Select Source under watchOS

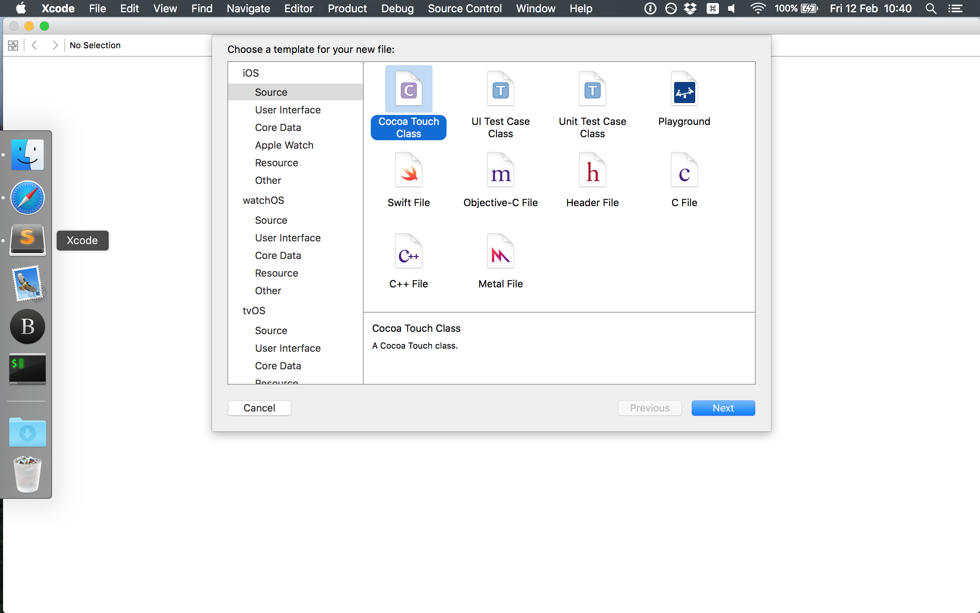[271, 220]
